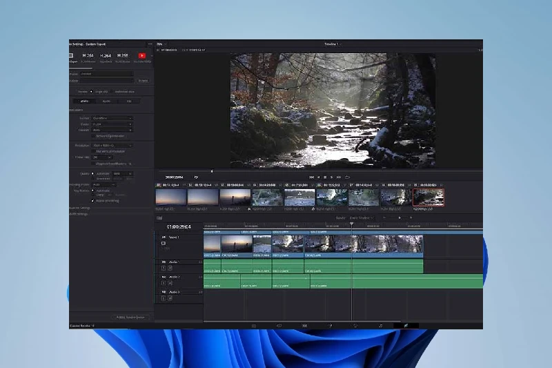The height and width of the screenshot is (368, 552).
Task: Open the Codec dropdown
Action: (x=112, y=124)
